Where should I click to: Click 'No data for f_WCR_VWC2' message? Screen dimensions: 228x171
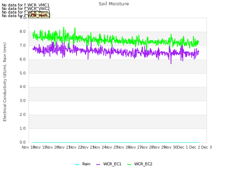click(x=26, y=9)
